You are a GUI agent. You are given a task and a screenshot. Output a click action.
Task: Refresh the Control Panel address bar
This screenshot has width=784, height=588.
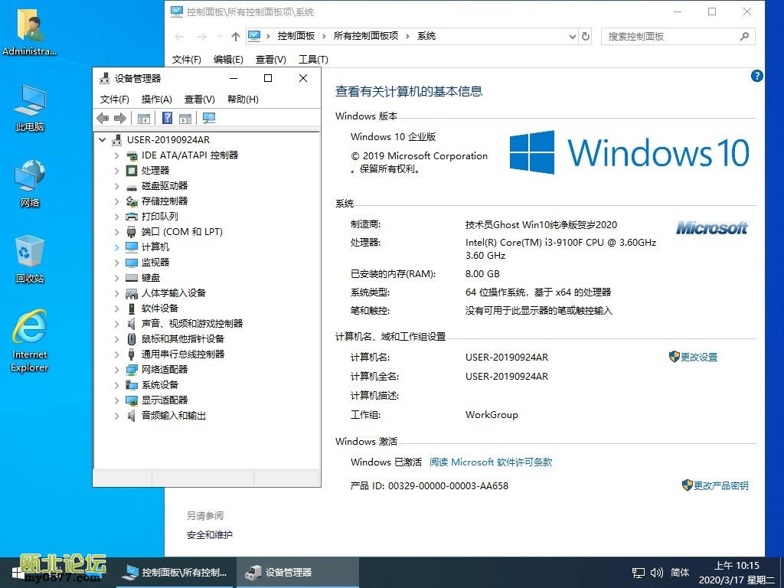(586, 36)
